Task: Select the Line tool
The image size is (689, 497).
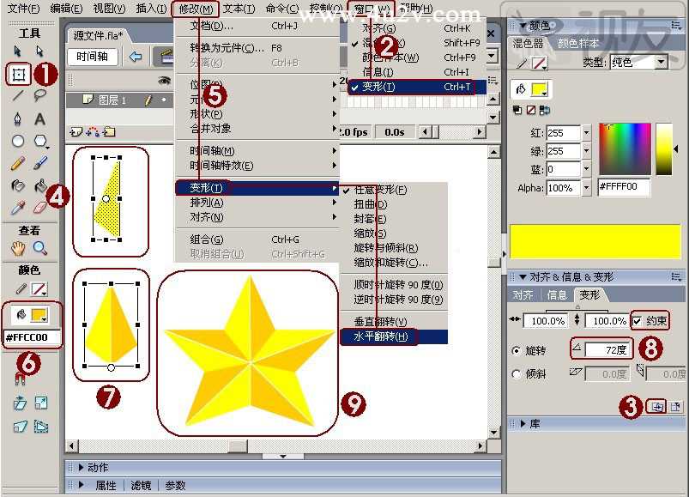Action: pyautogui.click(x=17, y=95)
